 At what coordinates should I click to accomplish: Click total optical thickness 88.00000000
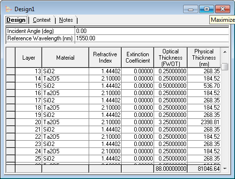[171, 169]
